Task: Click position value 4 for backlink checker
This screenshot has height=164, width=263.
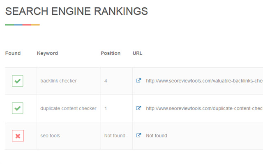Action: 106,81
